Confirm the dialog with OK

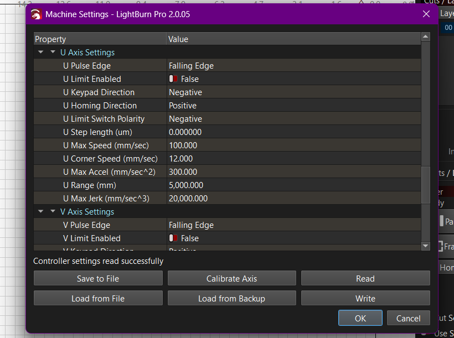click(x=360, y=318)
